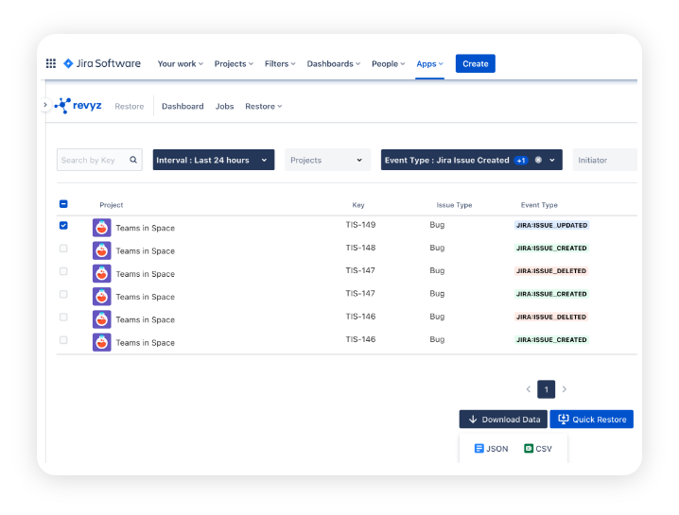Click the Search by Key input field

[90, 161]
